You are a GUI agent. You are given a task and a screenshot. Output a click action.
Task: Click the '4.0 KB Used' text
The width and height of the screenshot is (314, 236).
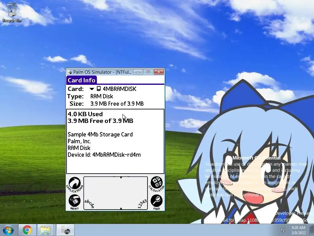click(x=85, y=114)
